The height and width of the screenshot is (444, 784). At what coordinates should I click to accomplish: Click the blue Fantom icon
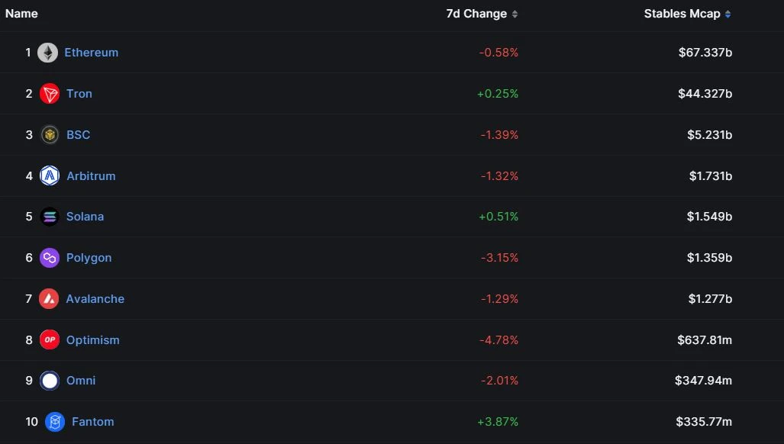pos(55,422)
